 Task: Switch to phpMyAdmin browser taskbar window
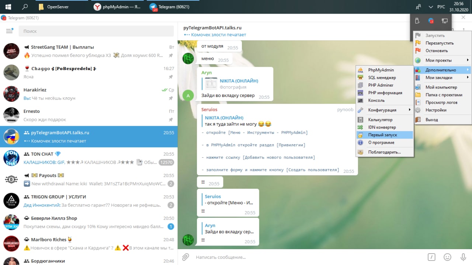coord(118,7)
